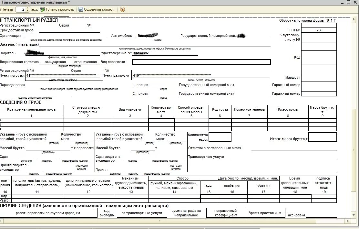Click the Маршрут label
Screen dimensions: 359x229
(292, 78)
